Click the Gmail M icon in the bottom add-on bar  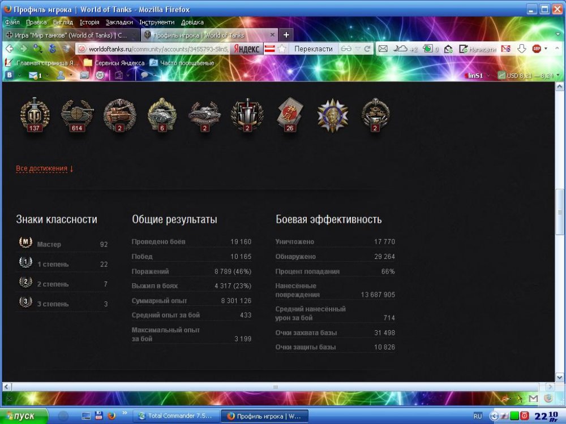point(533,399)
